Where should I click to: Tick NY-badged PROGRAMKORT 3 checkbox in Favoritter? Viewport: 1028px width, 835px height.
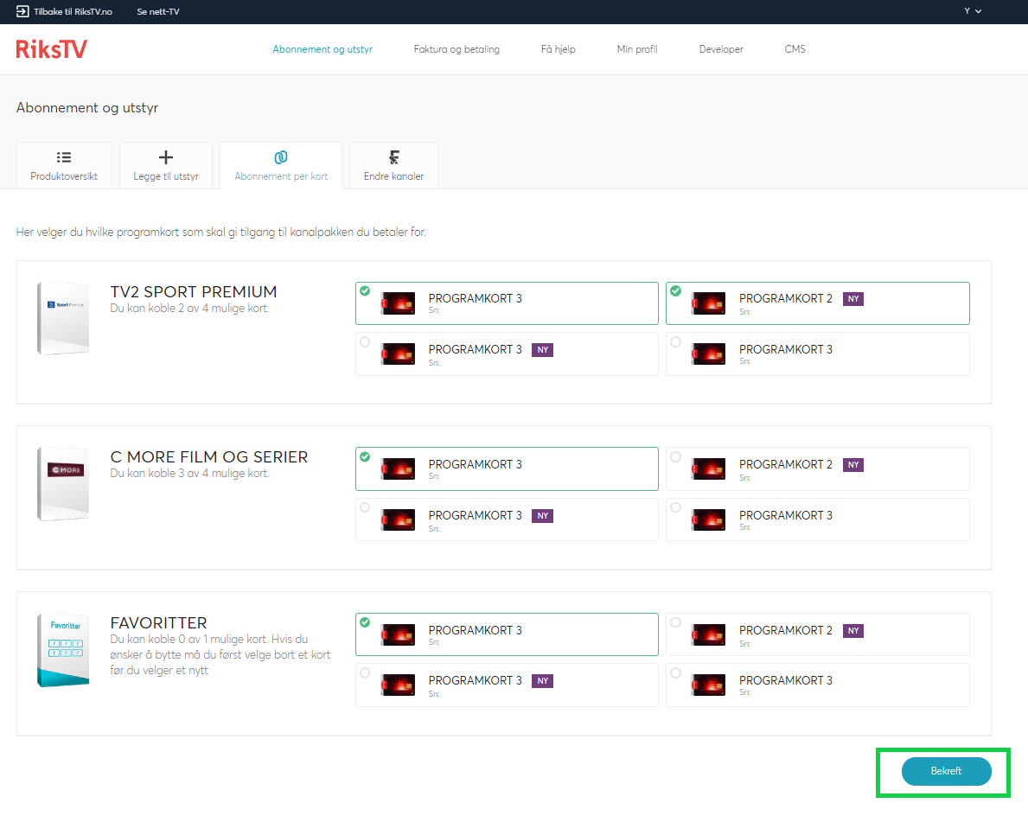(365, 672)
